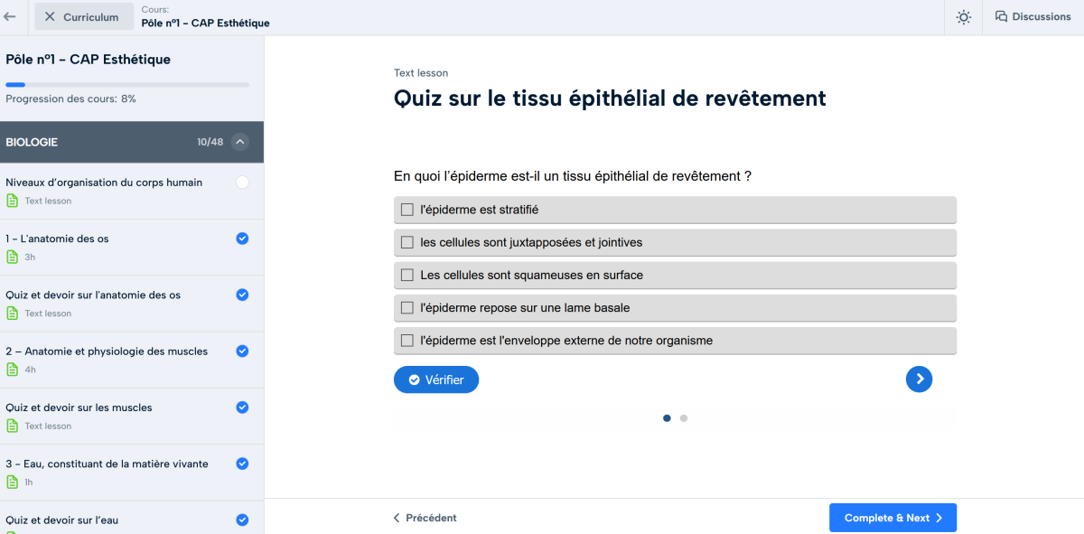Toggle the light/dark mode sun icon

pyautogui.click(x=964, y=17)
